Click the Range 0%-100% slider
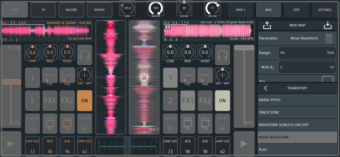 (x=307, y=53)
